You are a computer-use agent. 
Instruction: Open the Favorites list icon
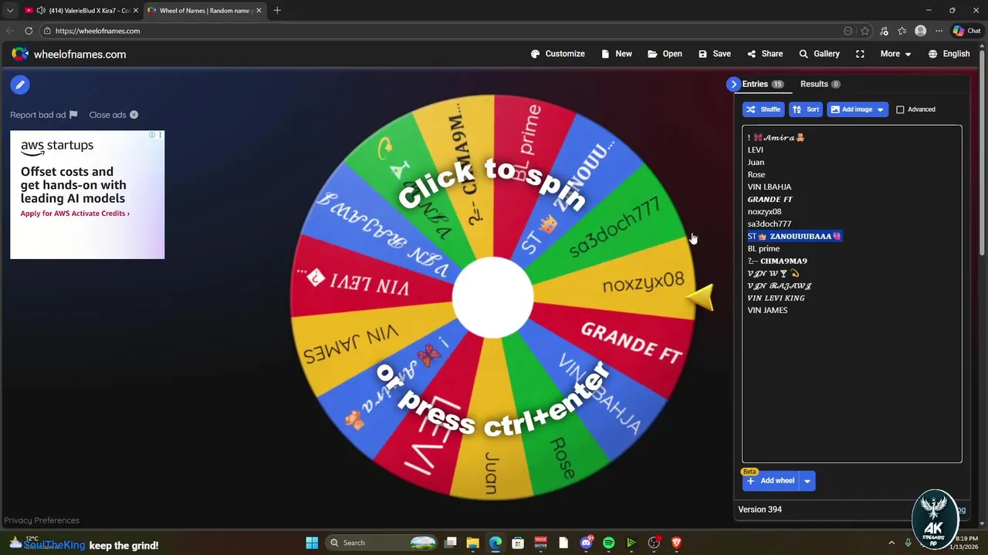(x=902, y=31)
